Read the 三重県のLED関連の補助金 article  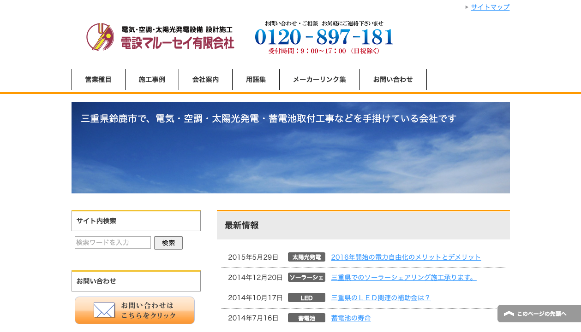coord(381,298)
